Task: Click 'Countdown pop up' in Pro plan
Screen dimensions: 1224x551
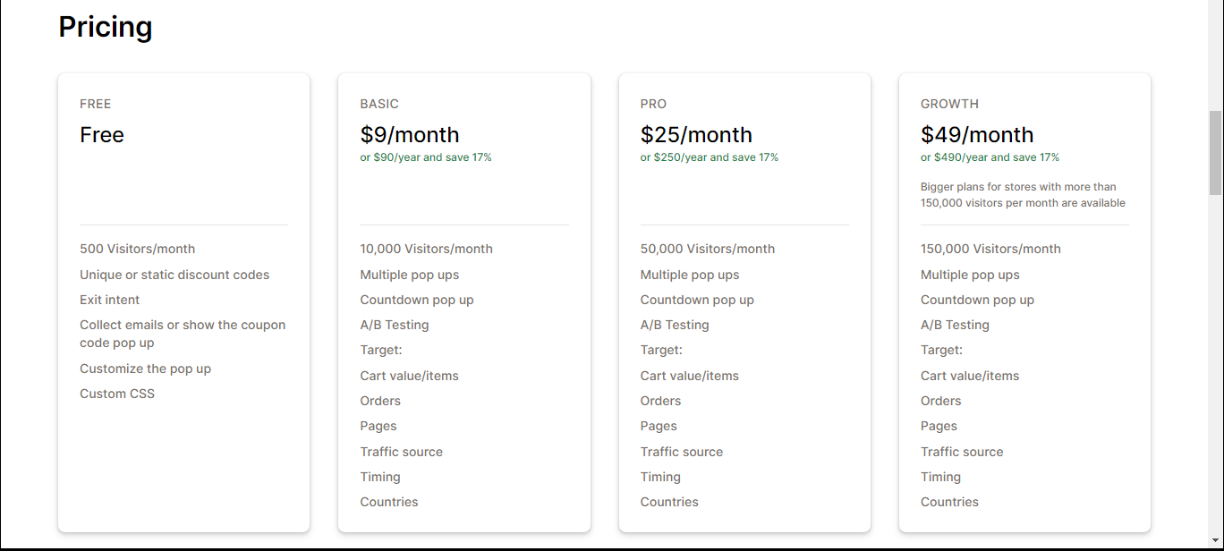Action: 697,300
